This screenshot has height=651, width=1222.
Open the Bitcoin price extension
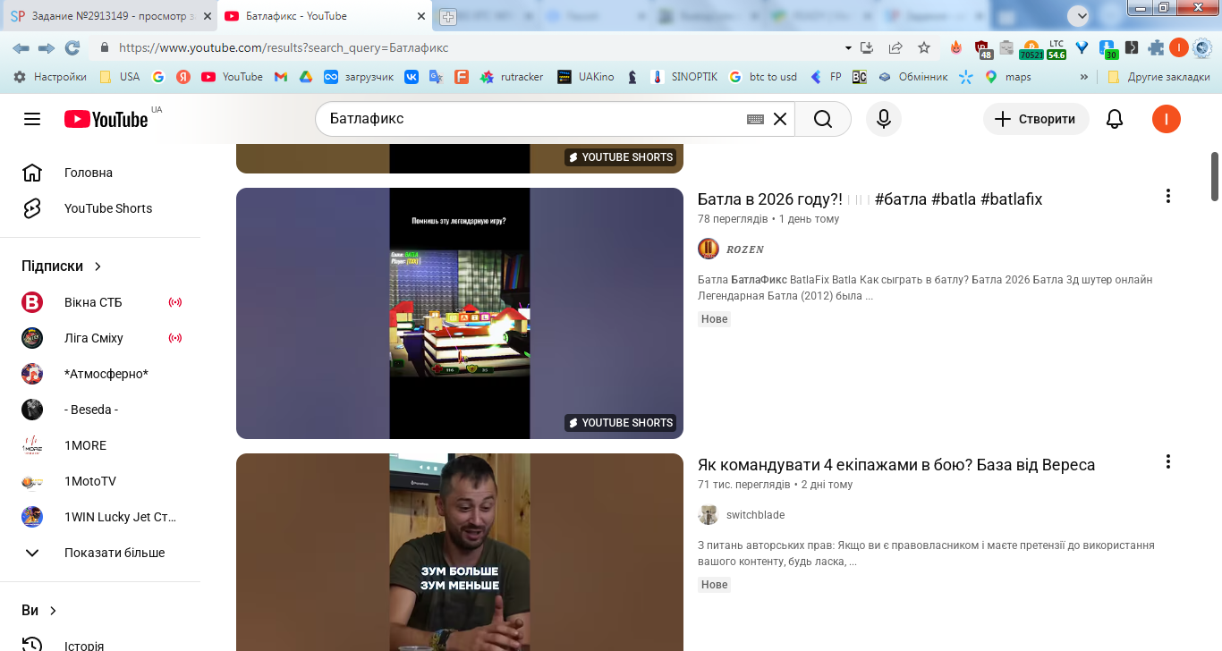tap(1031, 49)
